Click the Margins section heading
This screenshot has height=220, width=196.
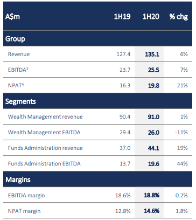click(x=18, y=180)
